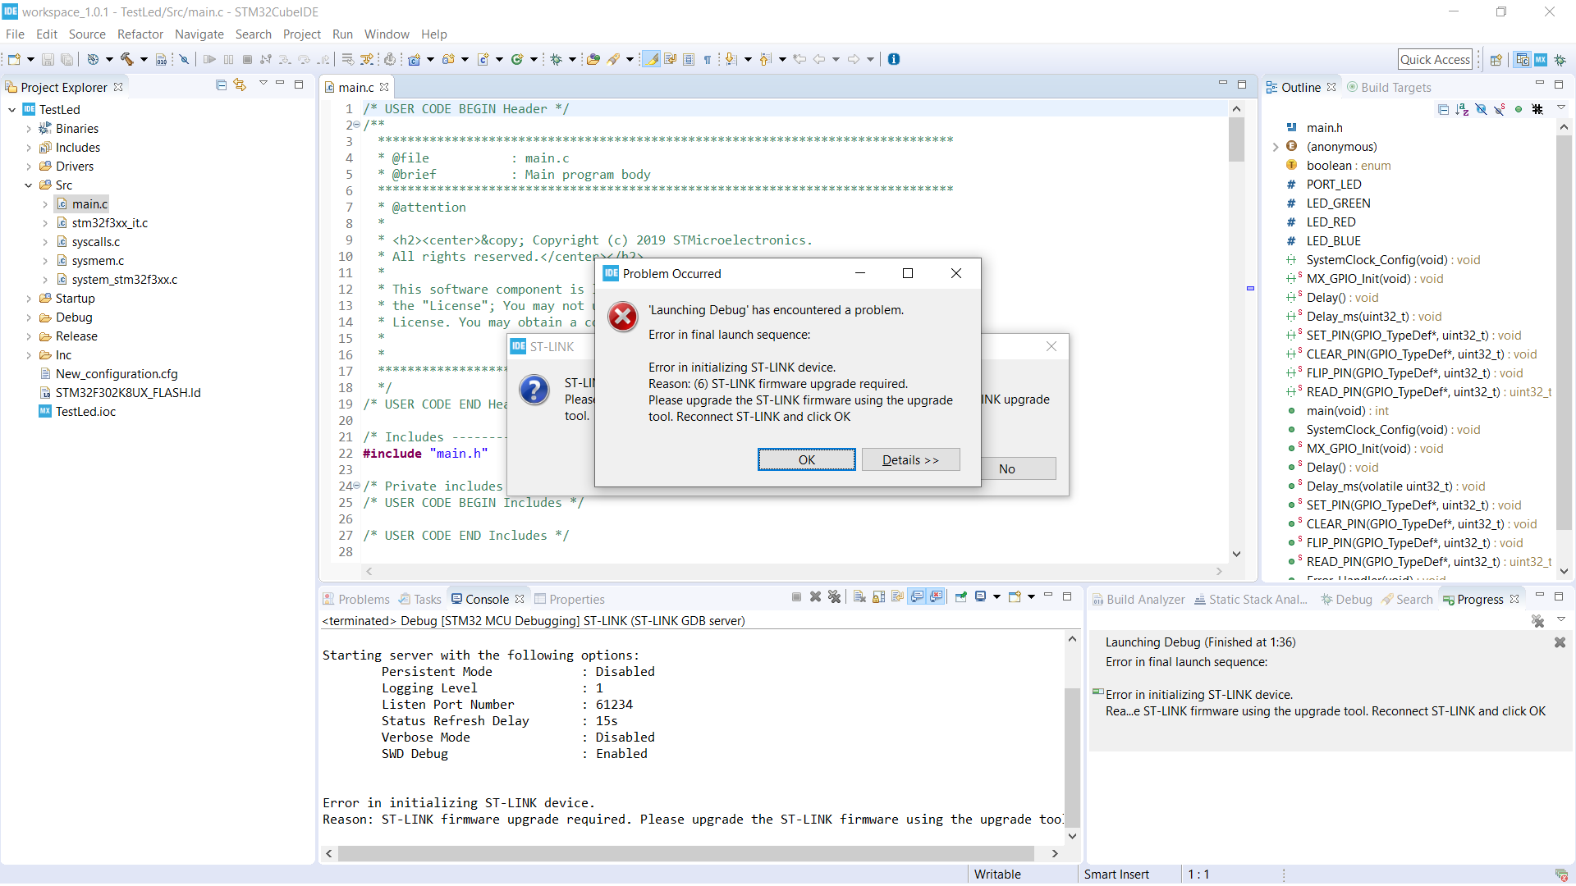
Task: Click Collapse All icon in Outline toolbar
Action: point(1443,109)
